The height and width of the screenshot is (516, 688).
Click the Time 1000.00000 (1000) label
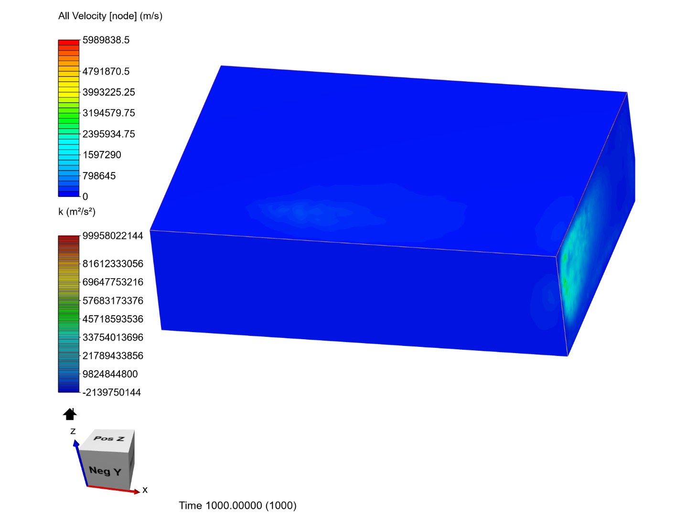tap(237, 505)
